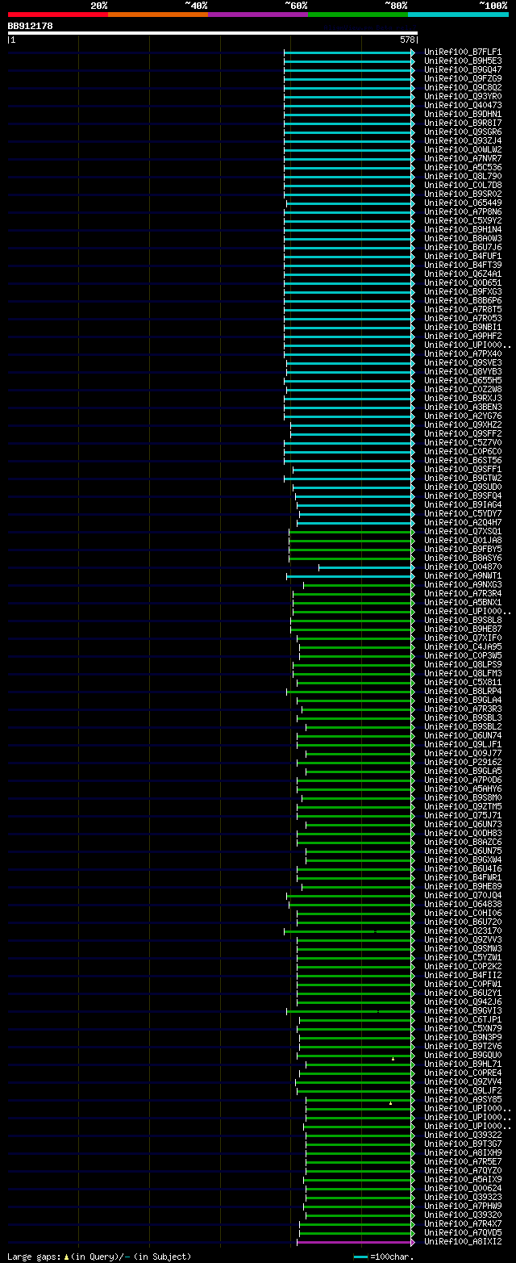Screen dimensions: 516x1263
Task: Click the cyan alignment bar of UniRef100_Q9XHZ2
Action: [x=353, y=424]
